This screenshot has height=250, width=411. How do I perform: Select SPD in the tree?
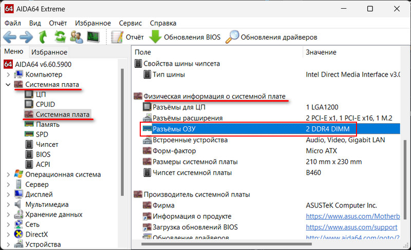(x=42, y=134)
